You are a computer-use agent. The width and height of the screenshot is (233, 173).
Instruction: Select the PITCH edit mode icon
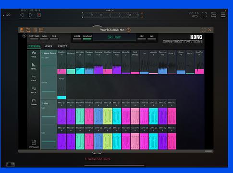[x=34, y=90]
